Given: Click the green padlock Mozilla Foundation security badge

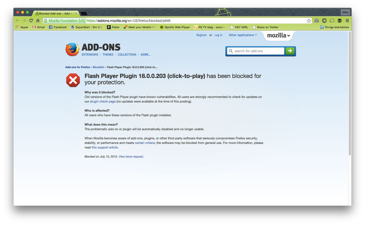Looking at the screenshot, I should 64,21.
